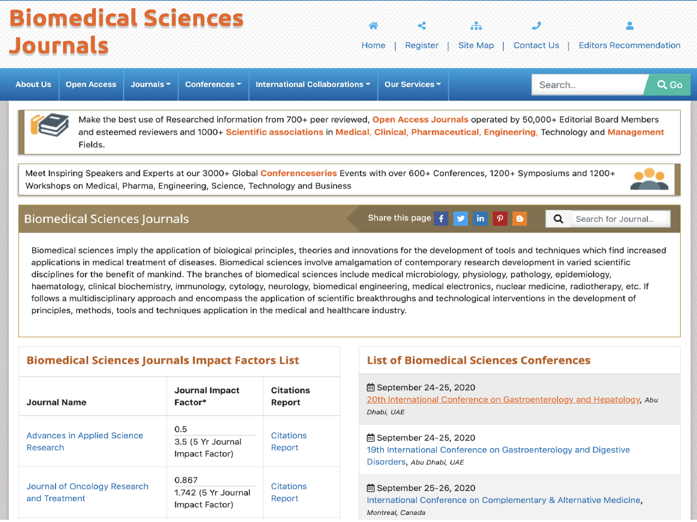Follow the Medical, link in banner
This screenshot has width=697, height=522.
tap(353, 132)
